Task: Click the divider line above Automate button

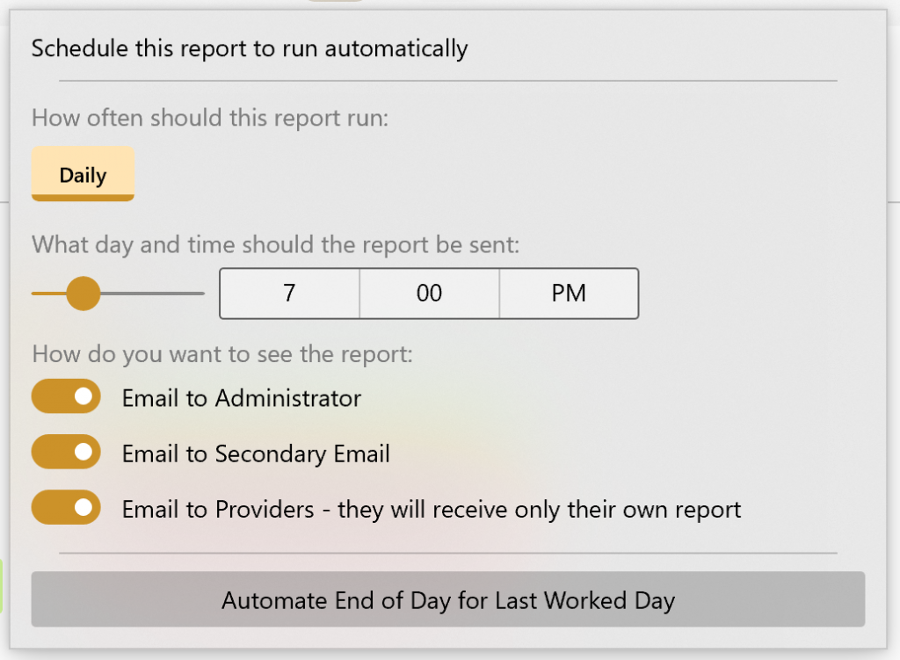Action: (447, 554)
